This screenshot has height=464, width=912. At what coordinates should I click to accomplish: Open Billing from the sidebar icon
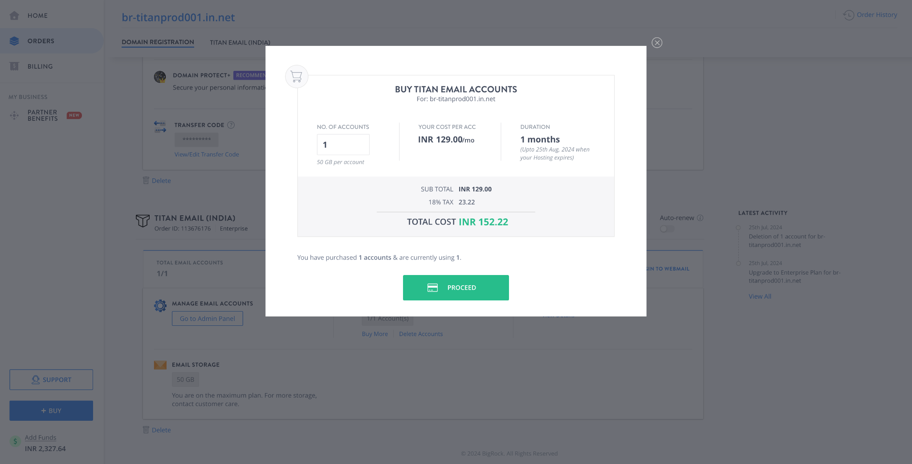[14, 66]
